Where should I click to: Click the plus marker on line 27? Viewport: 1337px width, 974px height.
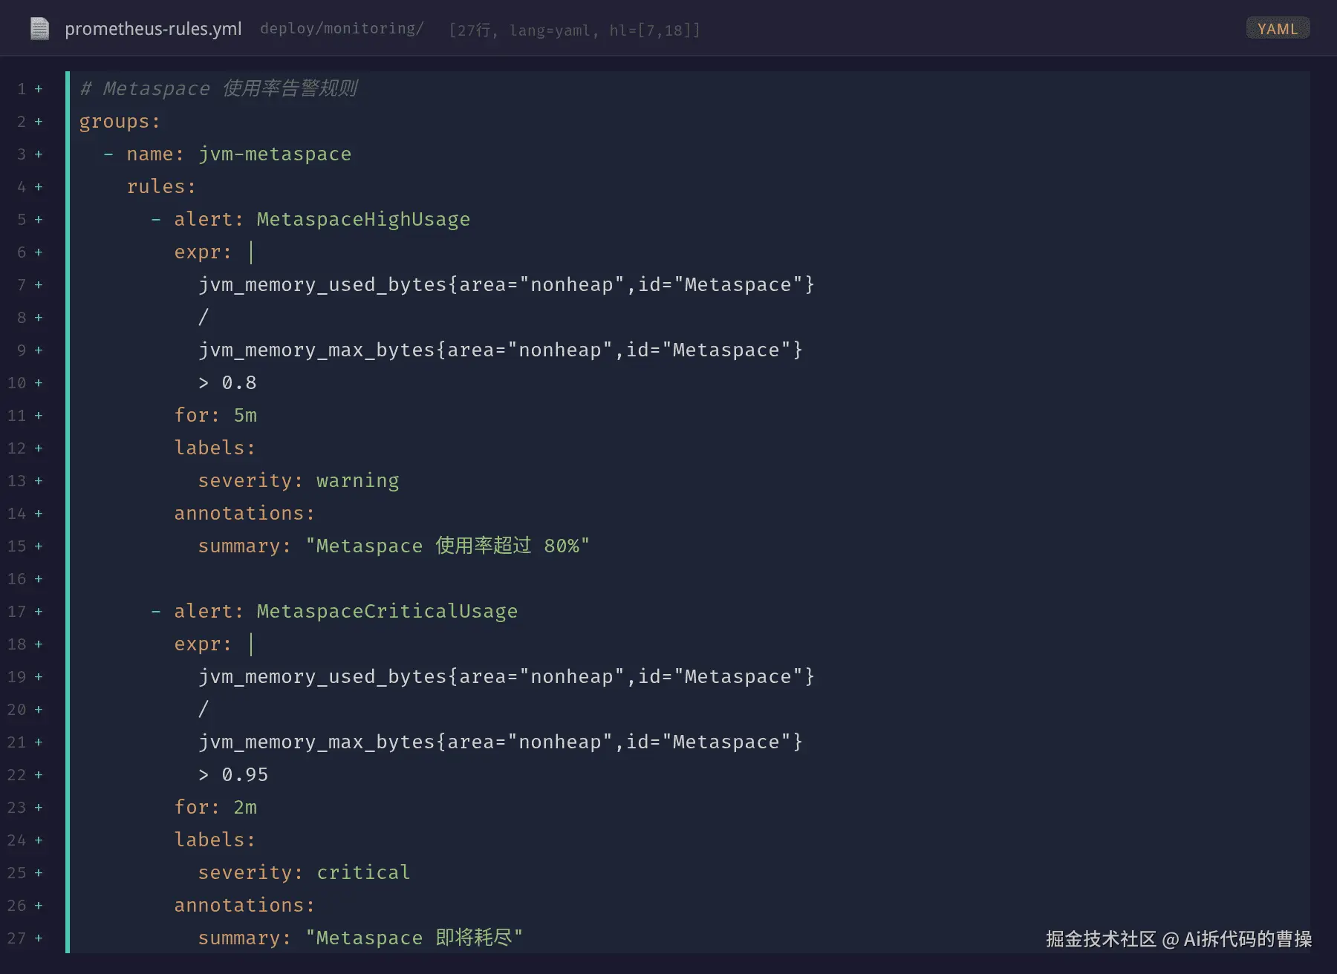39,938
